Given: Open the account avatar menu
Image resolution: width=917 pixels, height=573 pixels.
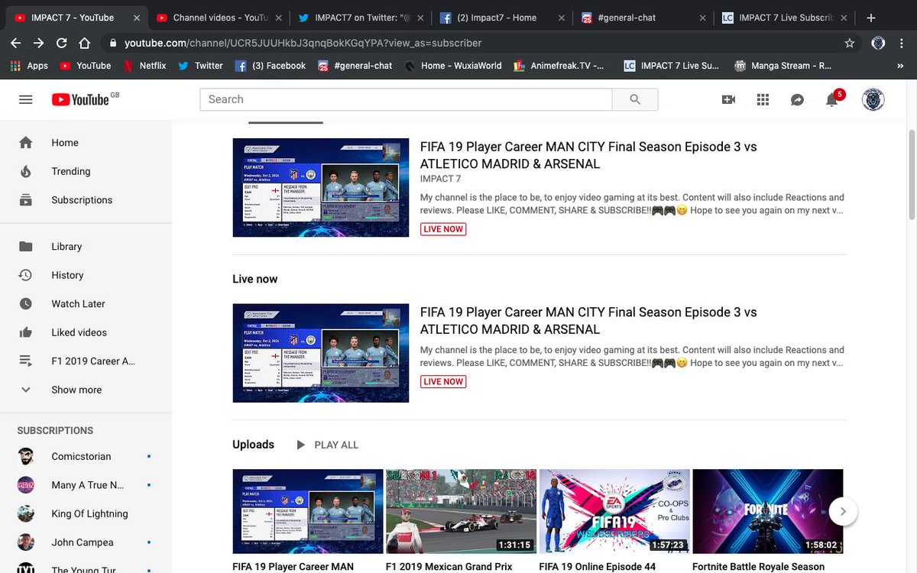Looking at the screenshot, I should 873,99.
